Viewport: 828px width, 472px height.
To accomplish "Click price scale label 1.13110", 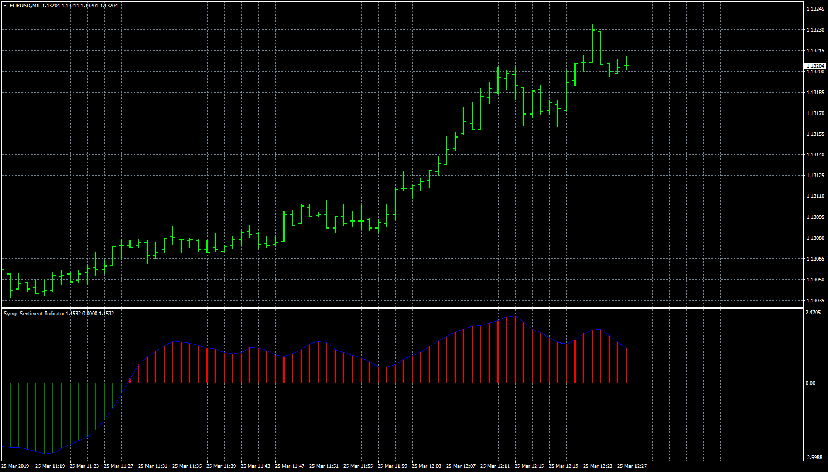I will coord(815,196).
